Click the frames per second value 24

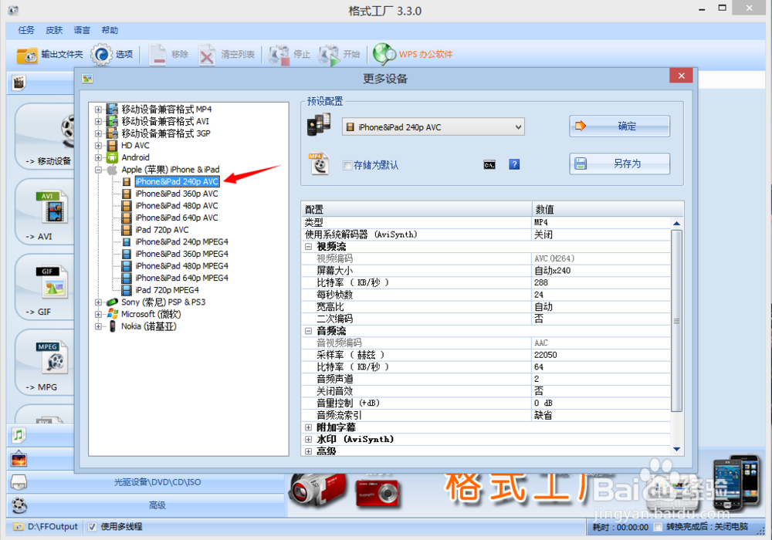coord(601,295)
